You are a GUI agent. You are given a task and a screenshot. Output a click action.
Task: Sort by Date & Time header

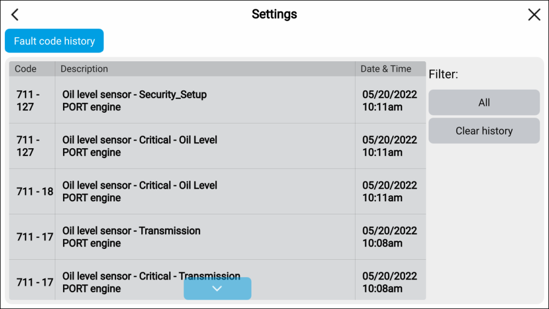click(x=386, y=69)
